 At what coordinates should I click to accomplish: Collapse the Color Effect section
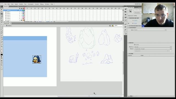128,28
